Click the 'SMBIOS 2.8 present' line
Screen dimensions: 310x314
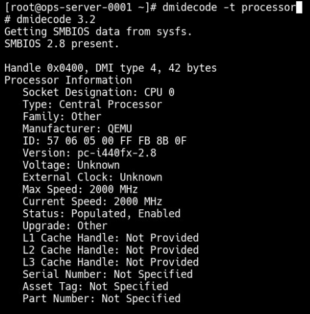coord(62,44)
